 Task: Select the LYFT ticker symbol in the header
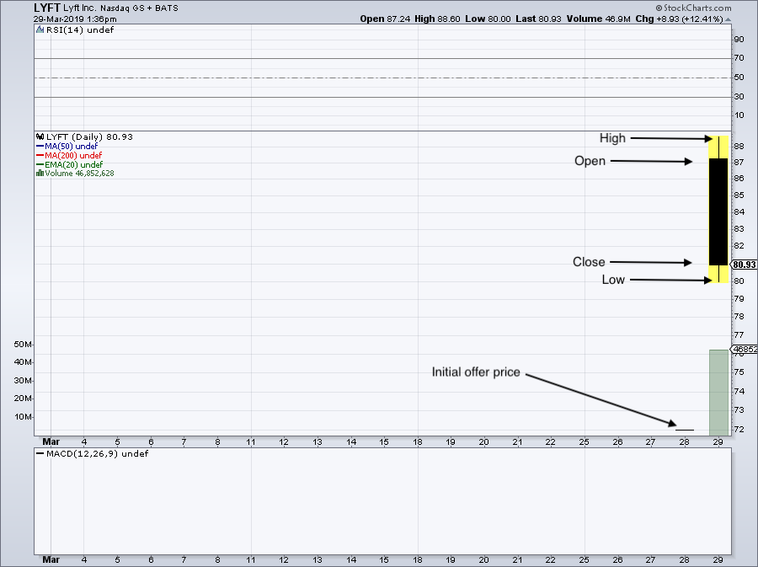pos(47,8)
